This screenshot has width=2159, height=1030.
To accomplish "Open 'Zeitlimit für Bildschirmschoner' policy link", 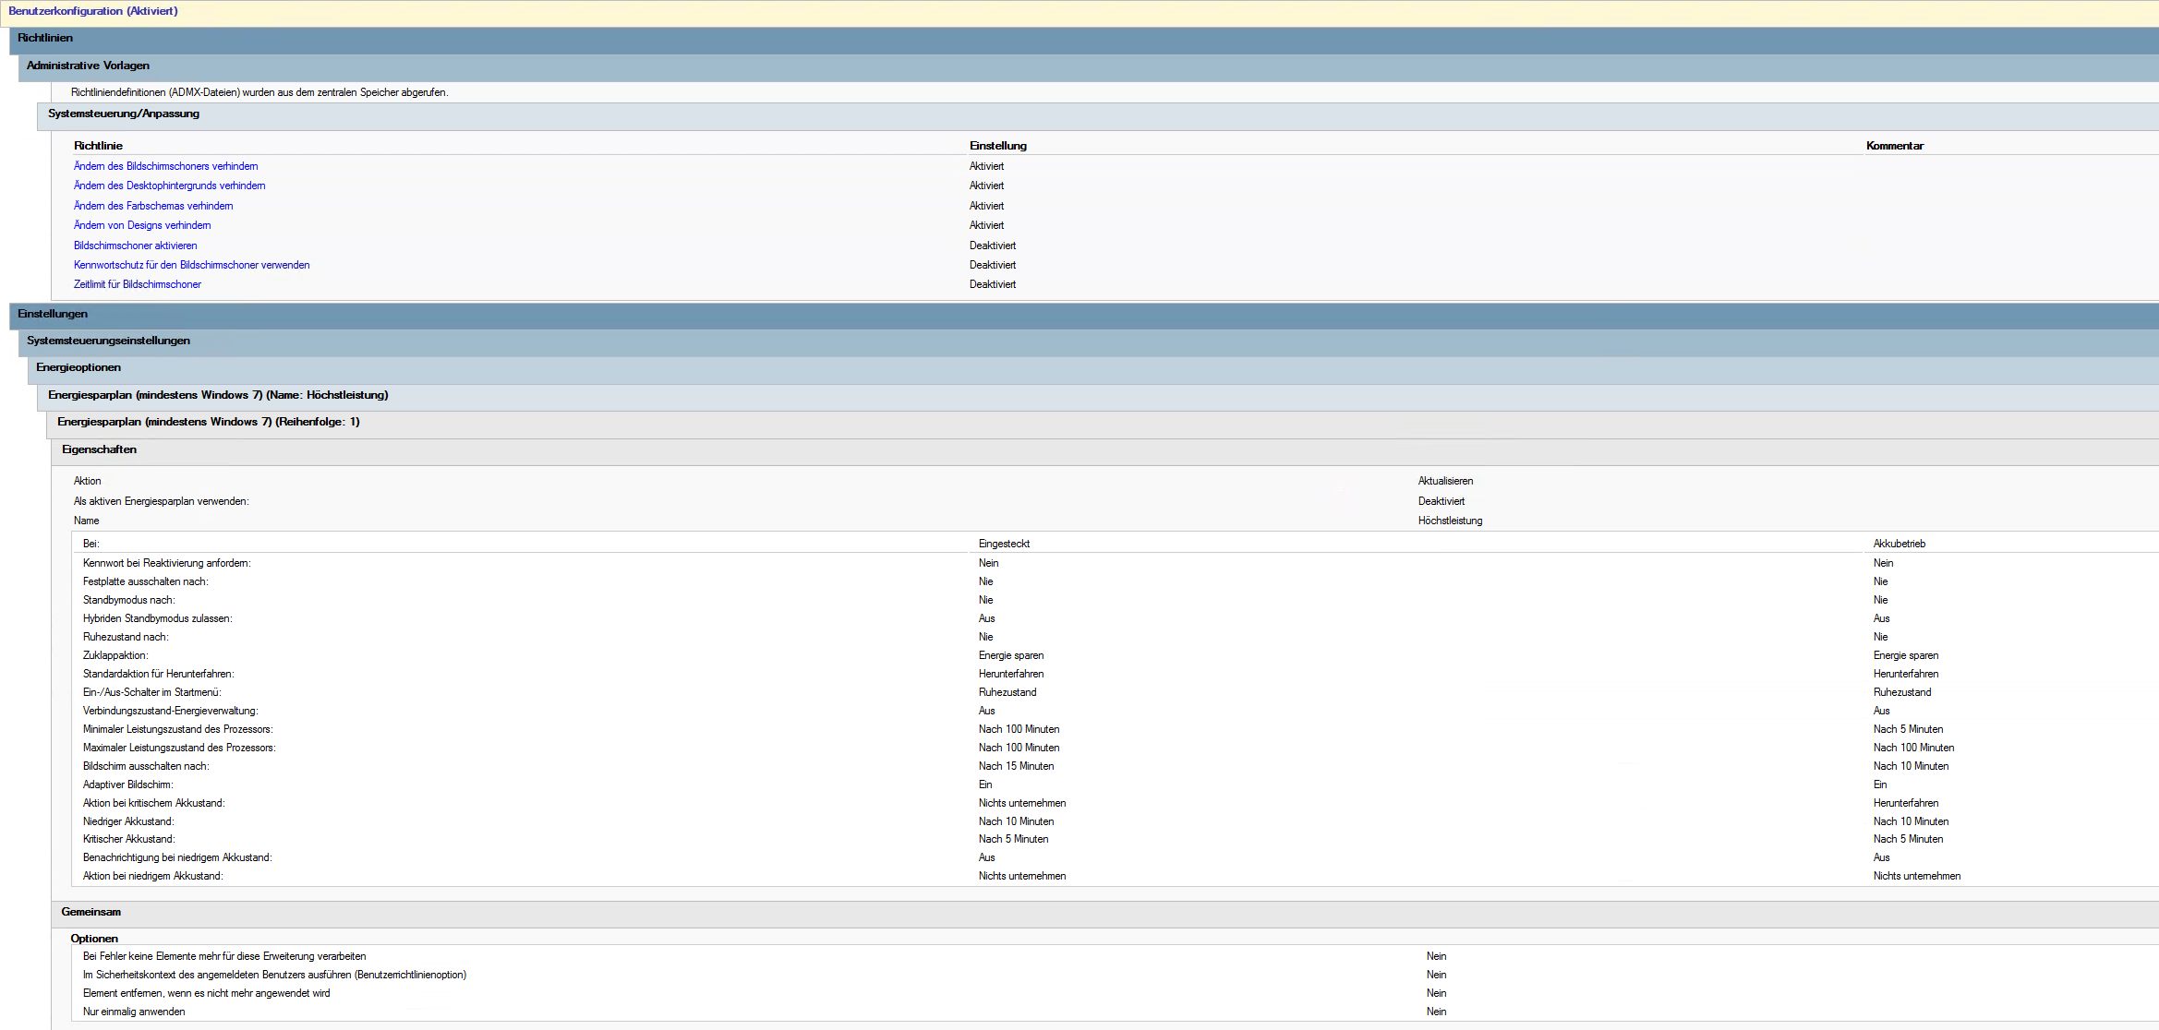I will pos(138,284).
